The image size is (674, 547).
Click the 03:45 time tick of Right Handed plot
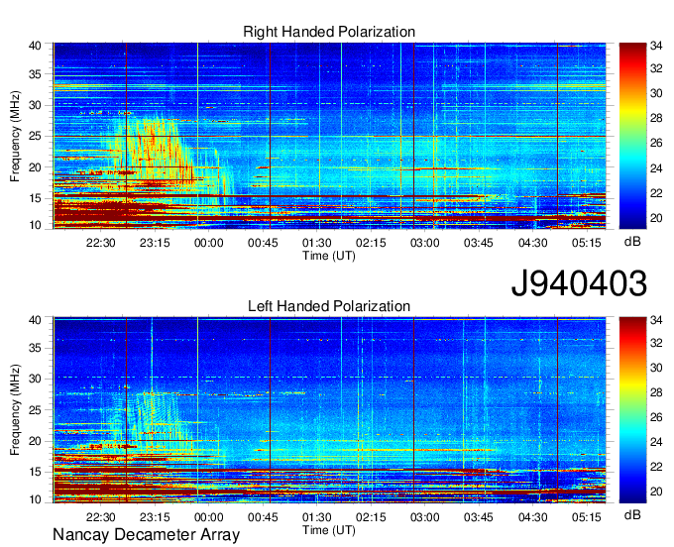point(479,243)
